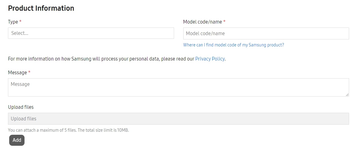Focus the Model code/name input field
This screenshot has width=350, height=154.
point(266,33)
